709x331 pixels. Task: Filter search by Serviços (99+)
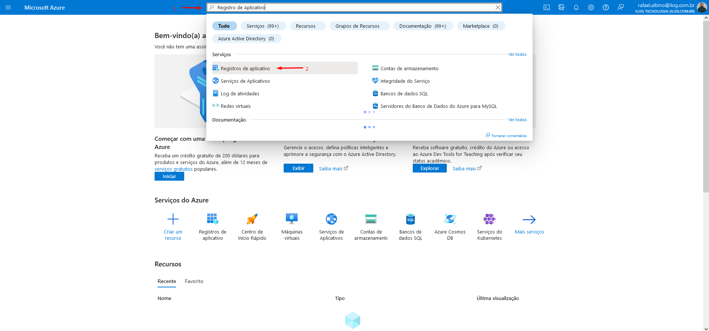pos(263,26)
